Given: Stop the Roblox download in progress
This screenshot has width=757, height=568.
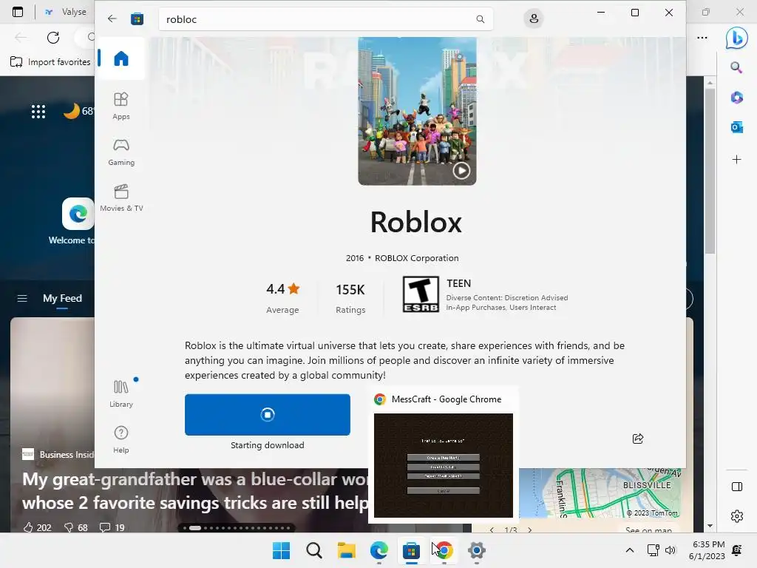Looking at the screenshot, I should click(x=268, y=414).
